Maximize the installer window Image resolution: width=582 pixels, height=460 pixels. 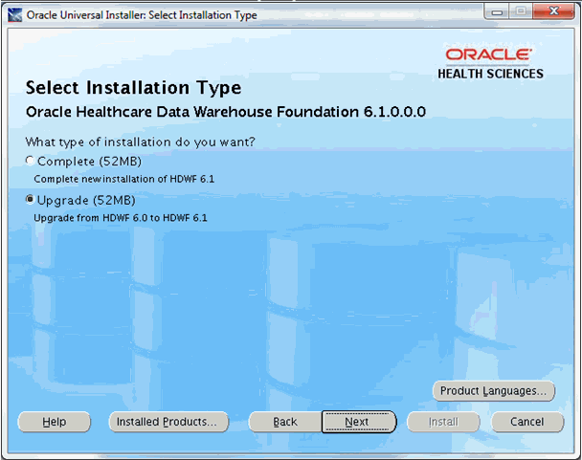click(521, 11)
